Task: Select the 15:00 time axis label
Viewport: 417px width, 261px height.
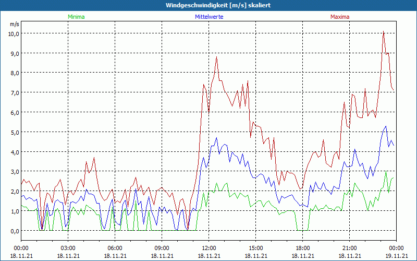Action: pos(255,248)
